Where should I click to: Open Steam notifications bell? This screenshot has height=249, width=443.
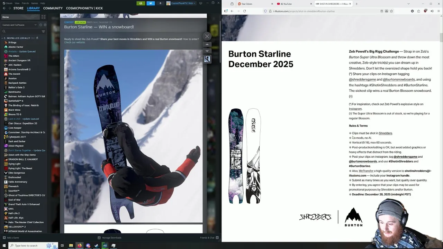[160, 3]
